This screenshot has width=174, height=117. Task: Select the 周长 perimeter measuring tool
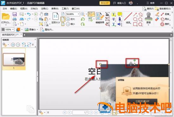click(x=165, y=19)
